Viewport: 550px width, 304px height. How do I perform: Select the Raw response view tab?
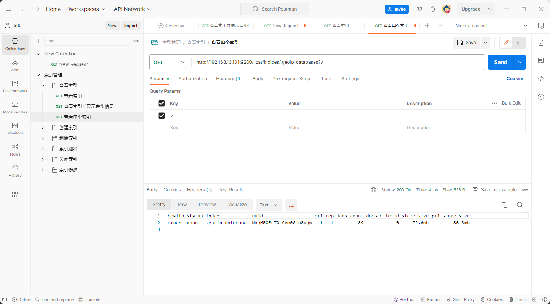(x=182, y=205)
